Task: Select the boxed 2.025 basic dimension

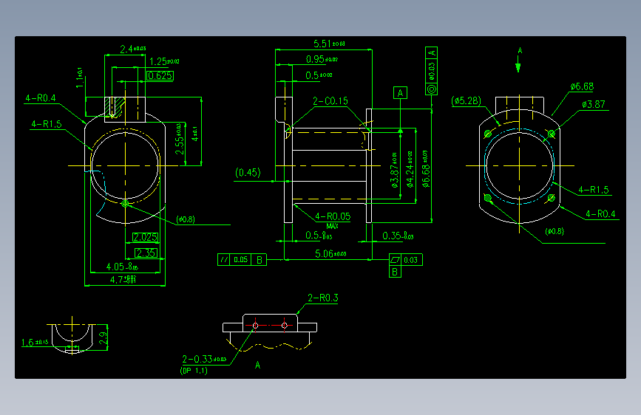Action: pos(145,237)
